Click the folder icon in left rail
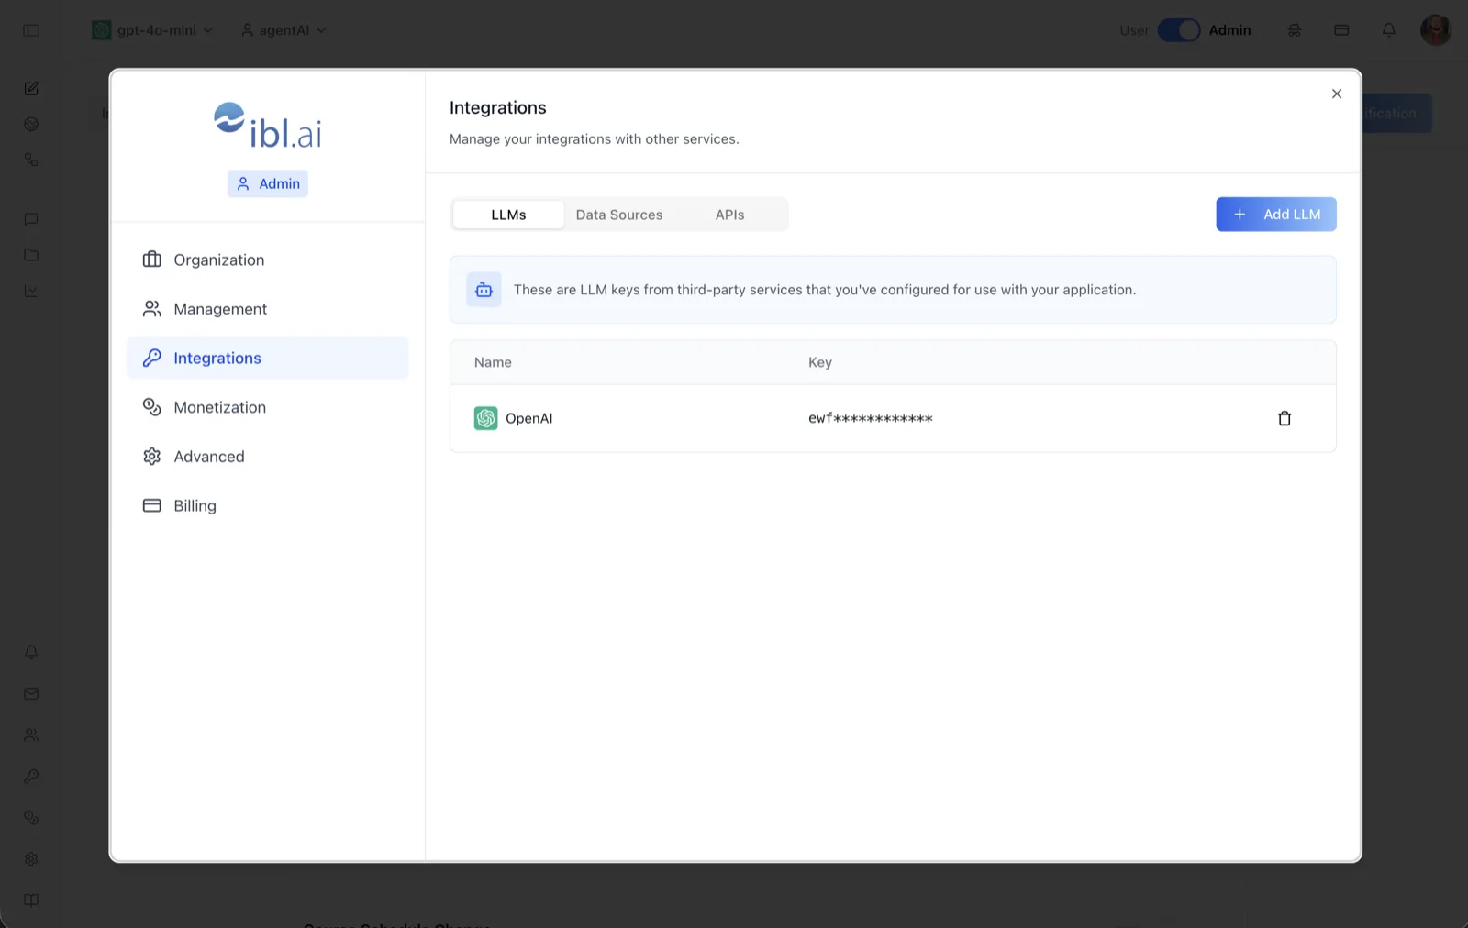 tap(31, 255)
